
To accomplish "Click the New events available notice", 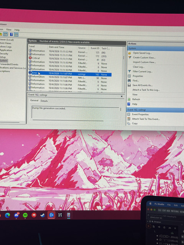I will (78, 42).
